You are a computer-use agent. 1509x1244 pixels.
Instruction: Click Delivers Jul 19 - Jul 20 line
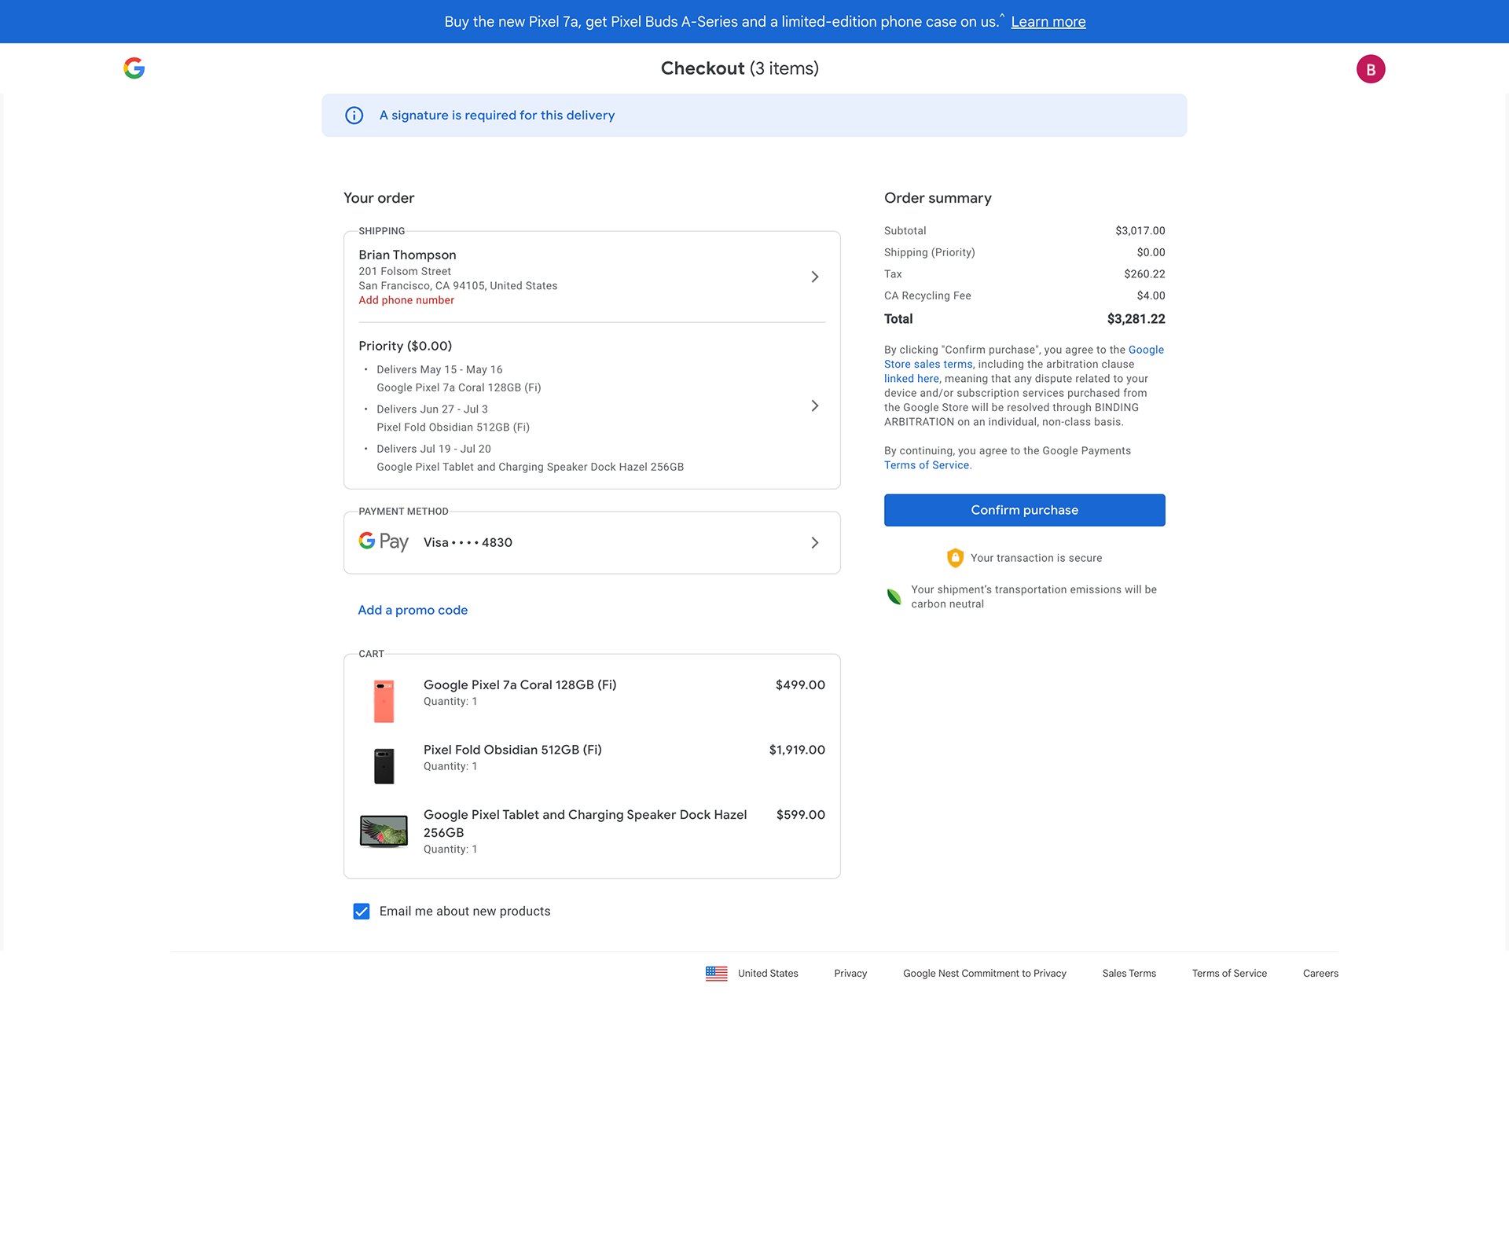coord(434,450)
